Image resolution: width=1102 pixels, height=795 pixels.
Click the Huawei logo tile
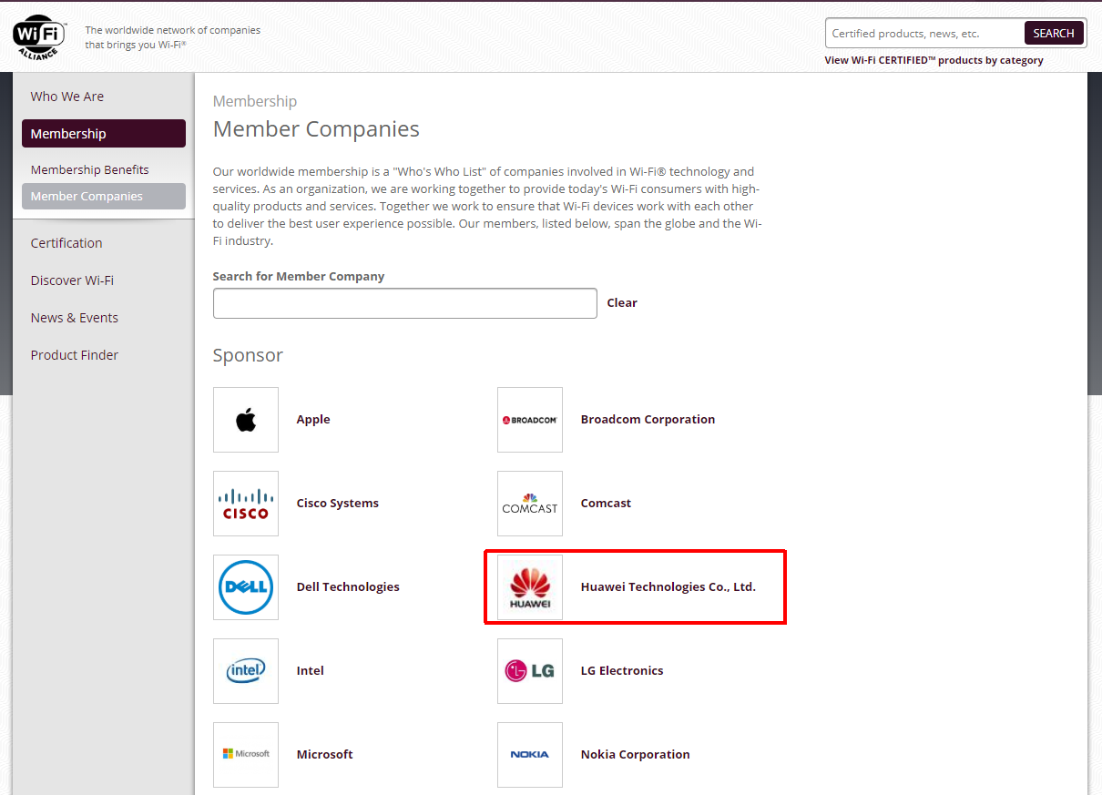530,587
